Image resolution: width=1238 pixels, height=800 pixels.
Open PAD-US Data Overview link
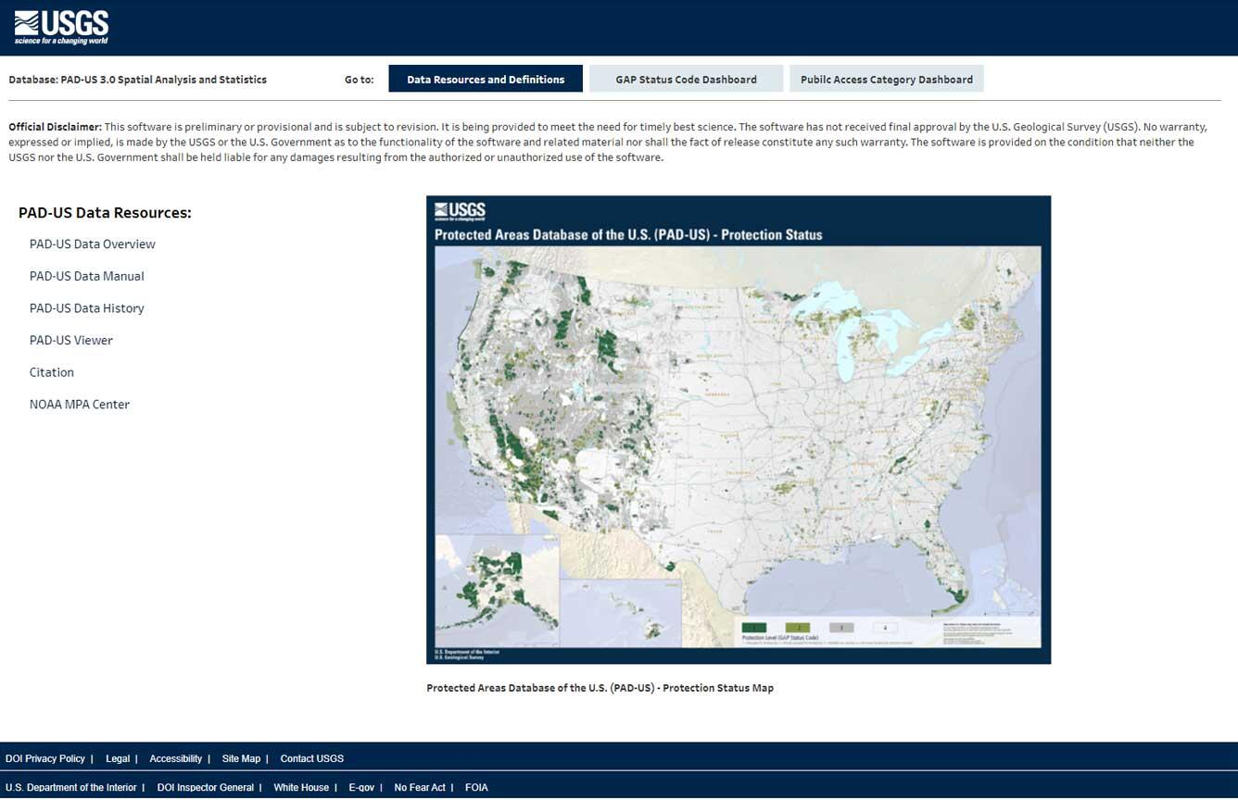(x=93, y=244)
